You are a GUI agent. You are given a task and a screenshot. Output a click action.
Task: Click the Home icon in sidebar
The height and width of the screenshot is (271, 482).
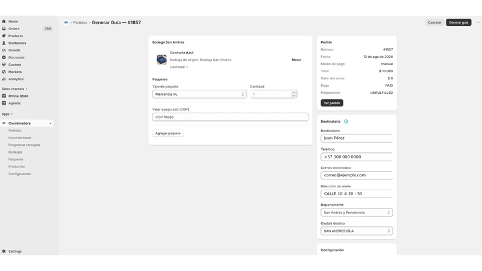point(4,22)
